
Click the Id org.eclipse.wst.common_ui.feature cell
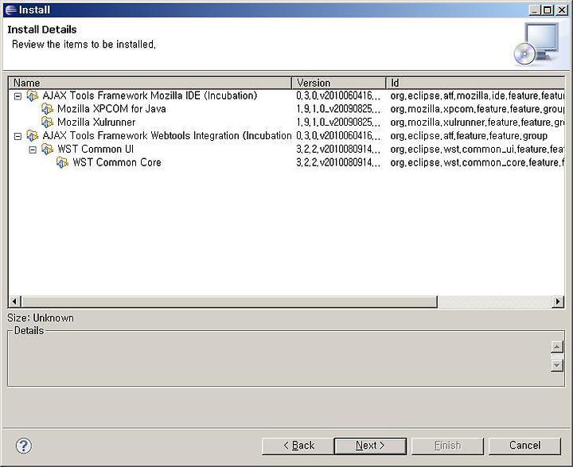point(477,150)
